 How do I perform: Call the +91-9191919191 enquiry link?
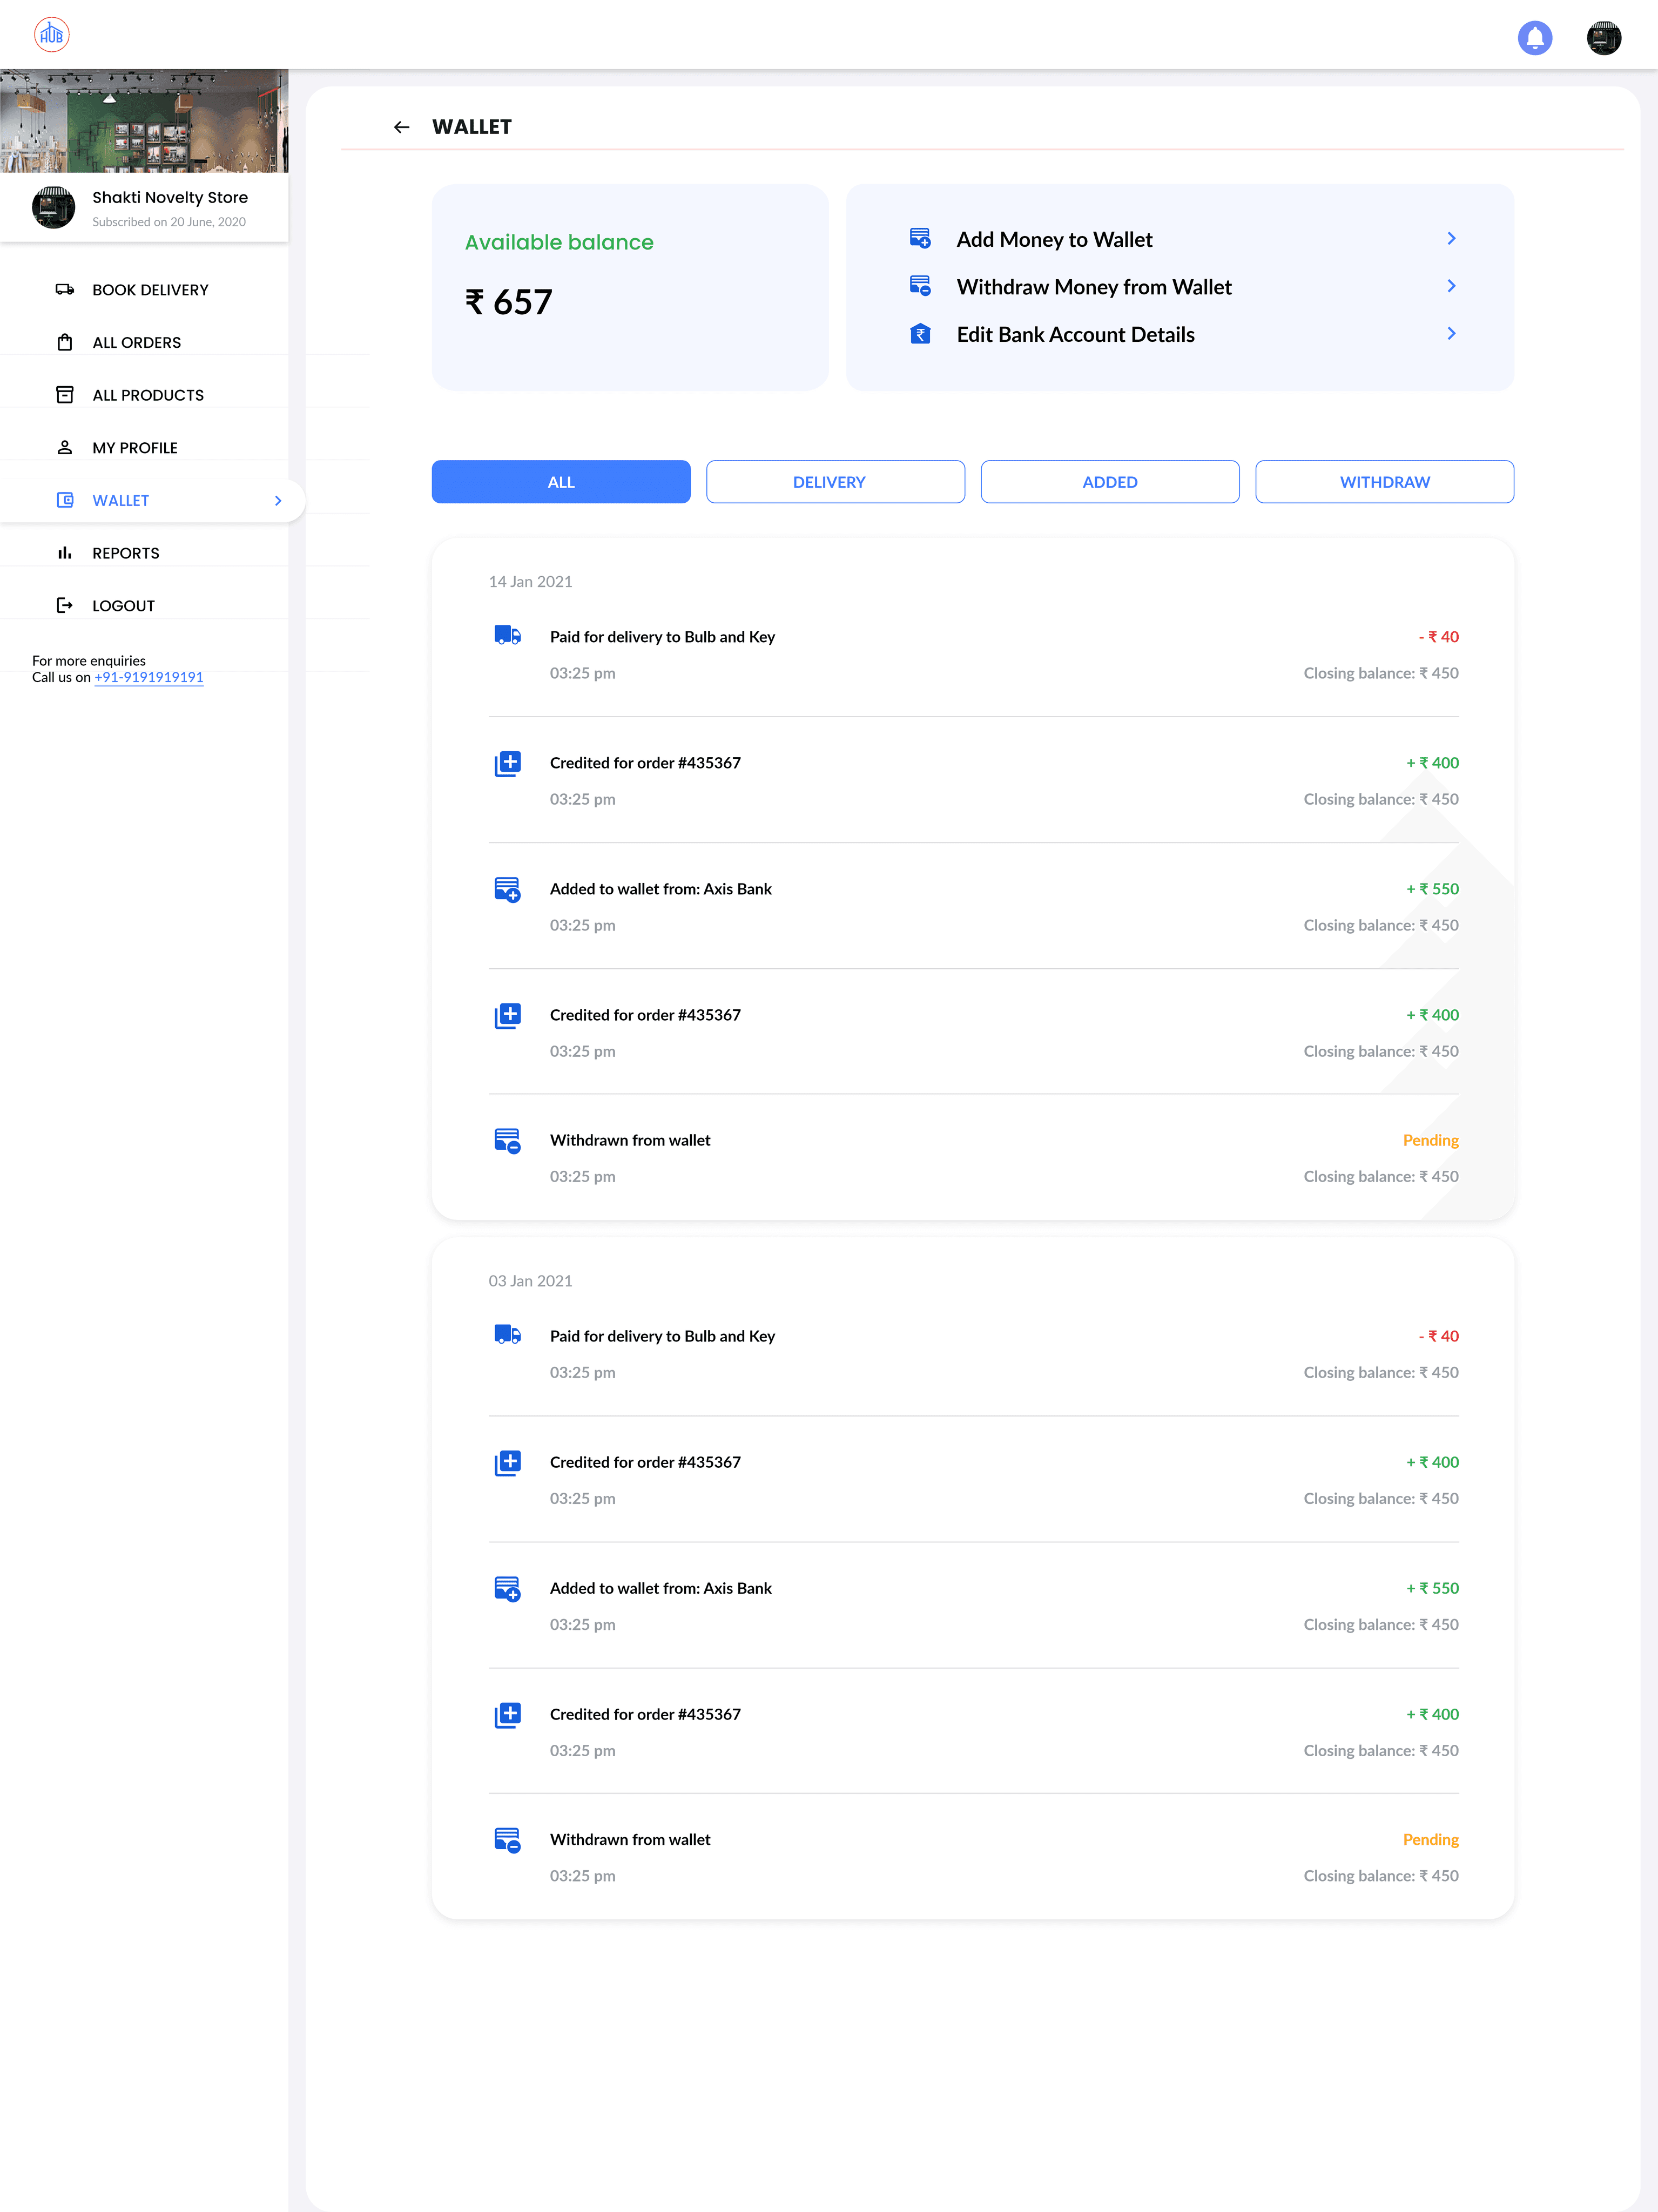(x=149, y=677)
